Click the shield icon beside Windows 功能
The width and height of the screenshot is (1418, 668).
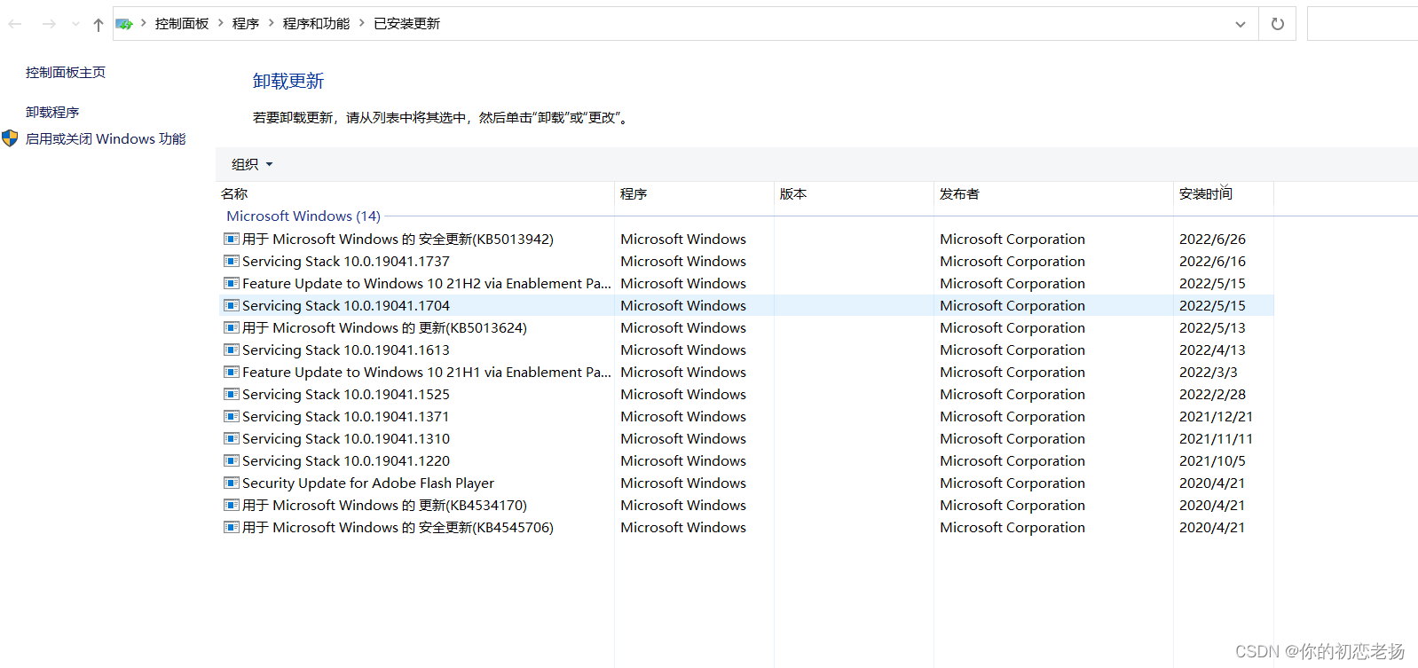[x=10, y=138]
